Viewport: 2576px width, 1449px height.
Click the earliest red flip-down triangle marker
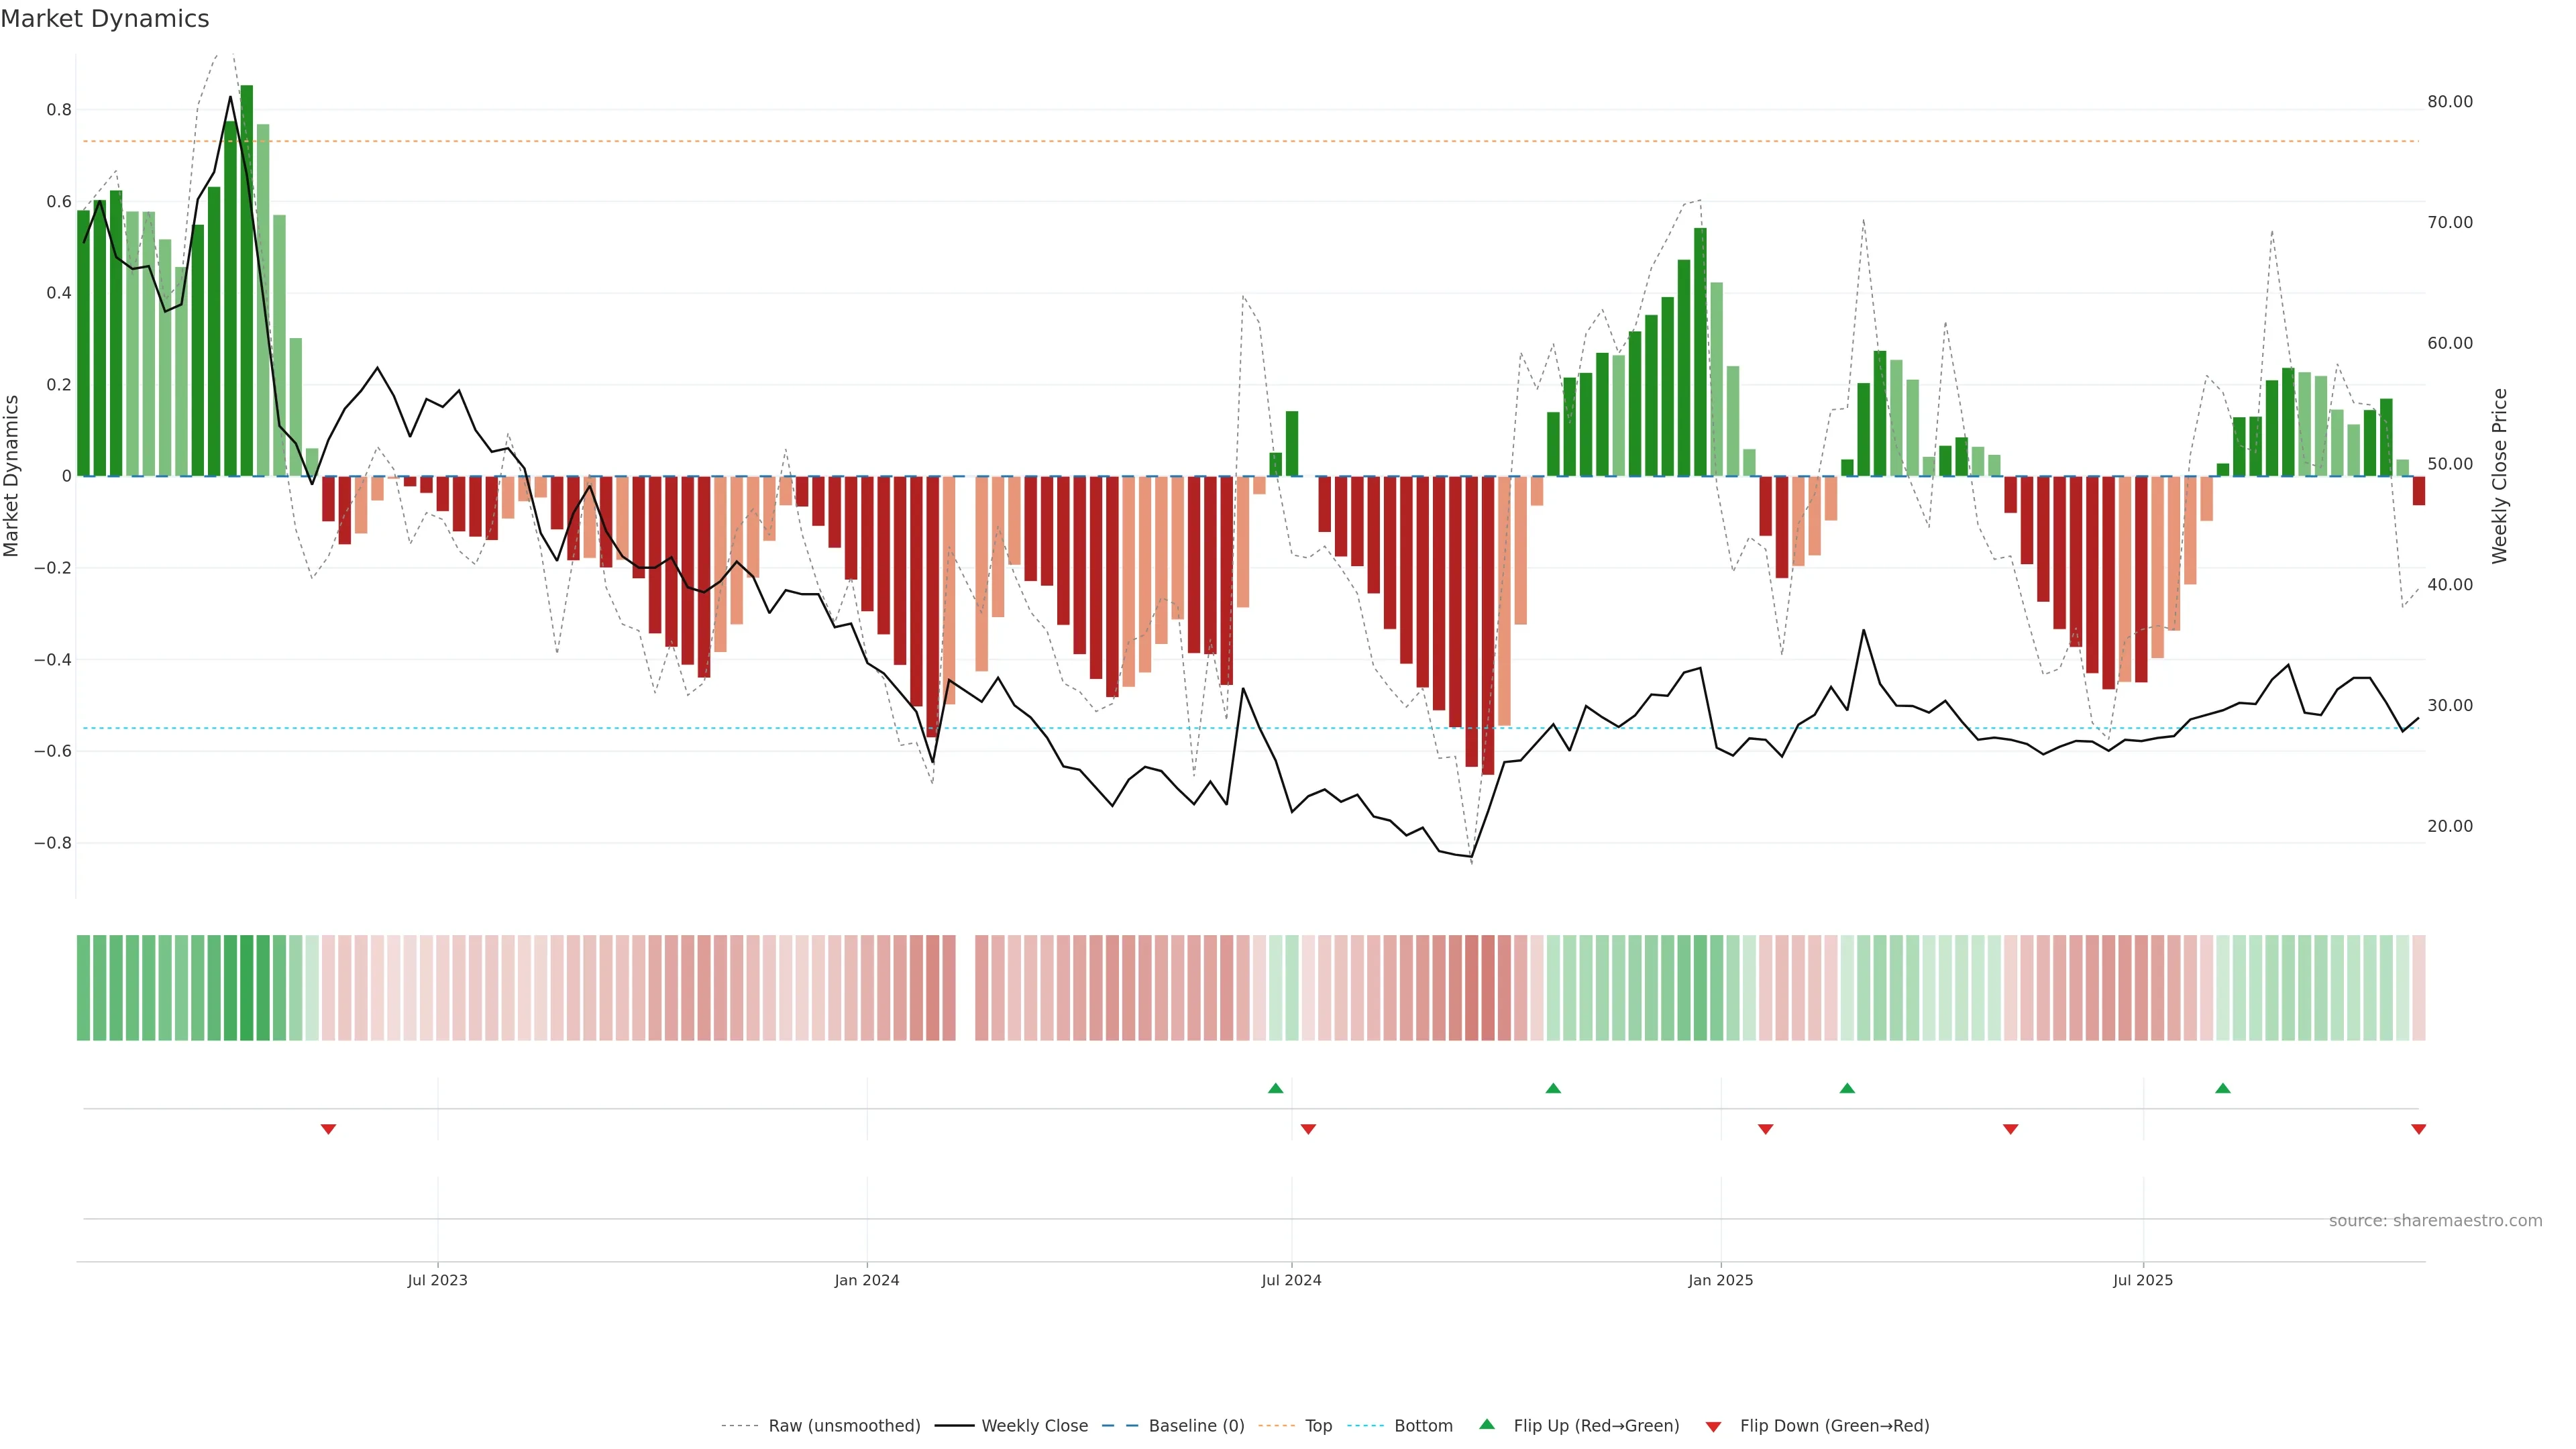click(x=328, y=1129)
